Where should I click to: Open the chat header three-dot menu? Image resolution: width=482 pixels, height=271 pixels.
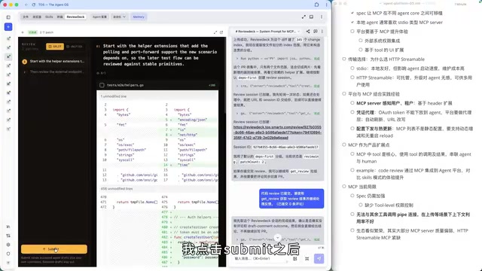pos(322,32)
